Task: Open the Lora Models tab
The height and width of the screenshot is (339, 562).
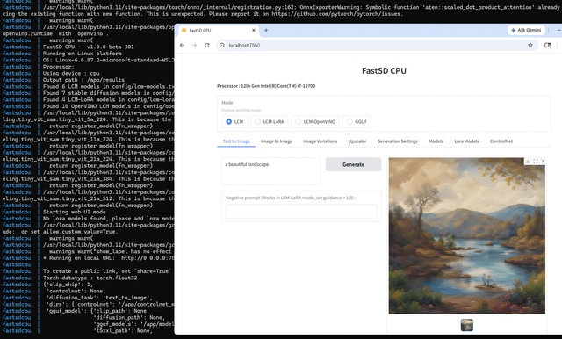Action: click(466, 141)
